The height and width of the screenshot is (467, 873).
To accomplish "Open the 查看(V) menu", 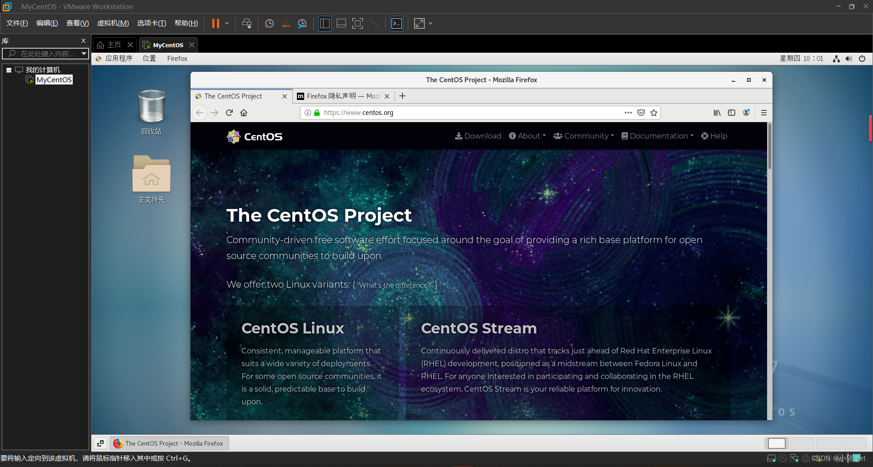I will click(78, 23).
